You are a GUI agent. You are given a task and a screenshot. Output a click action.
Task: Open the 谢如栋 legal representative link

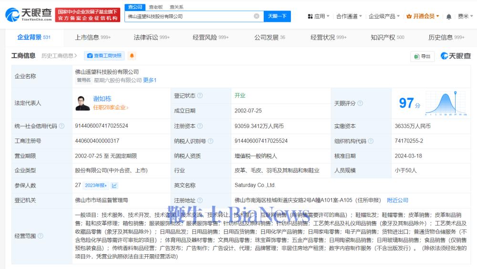tap(102, 99)
